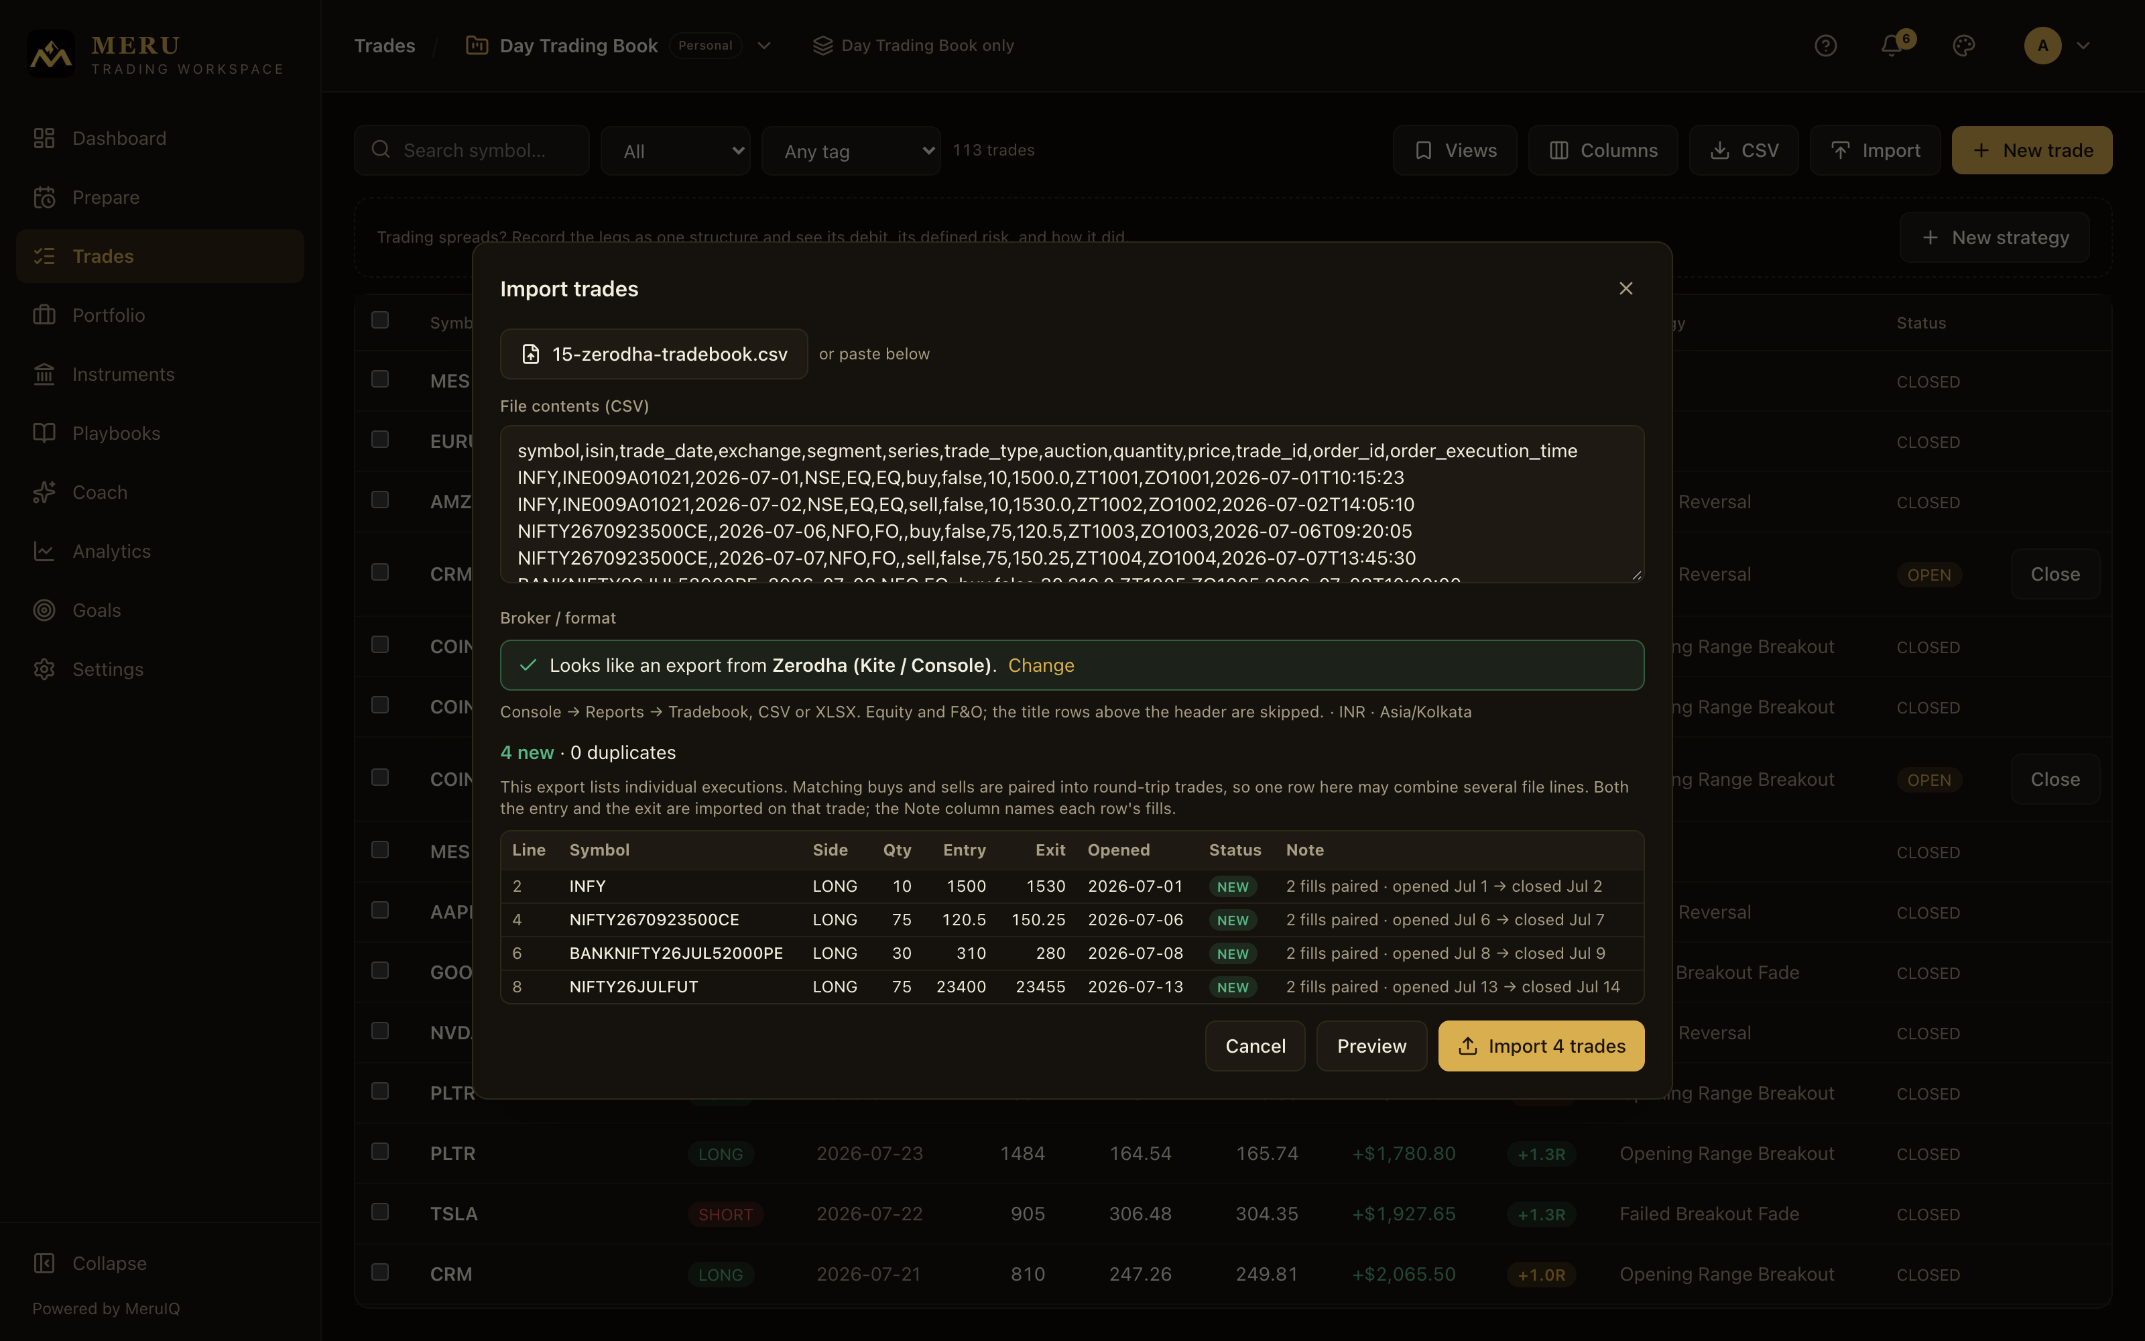Expand the user account chevron
Screen dimensions: 2145x1341
pos(2084,45)
